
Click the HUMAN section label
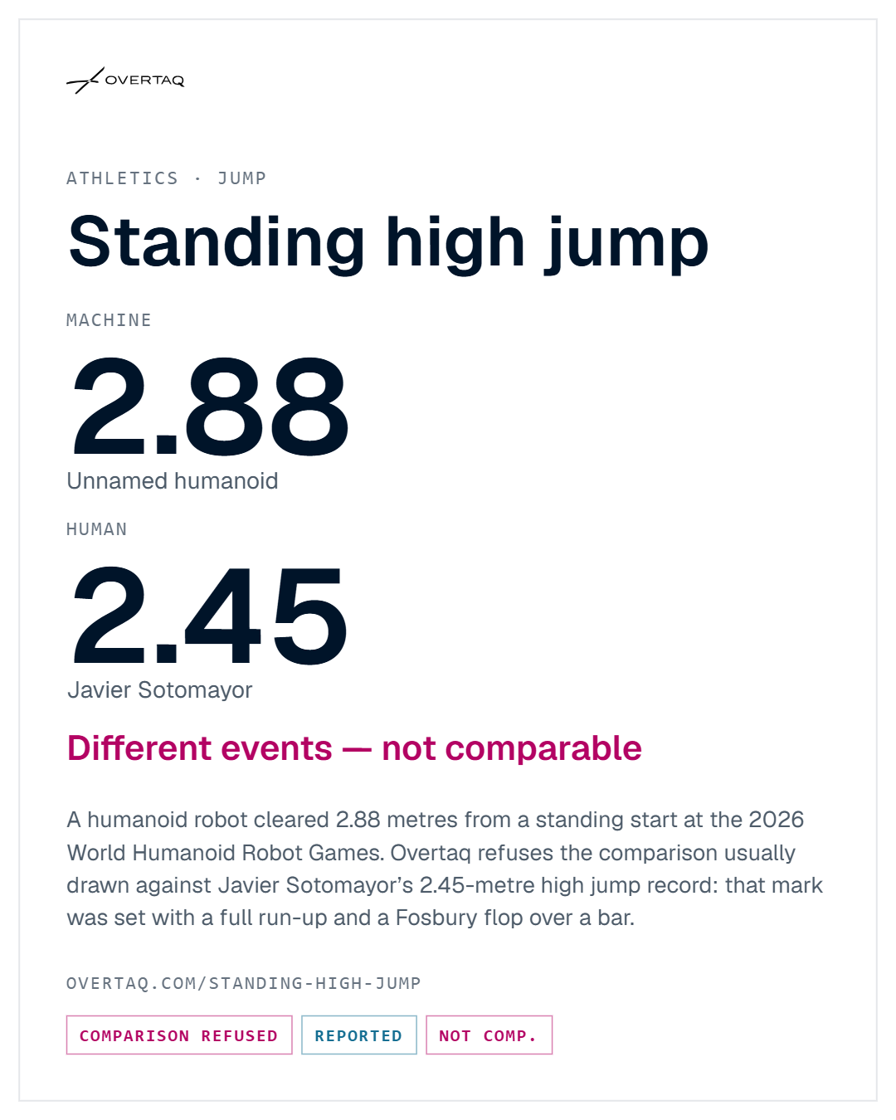click(x=97, y=529)
